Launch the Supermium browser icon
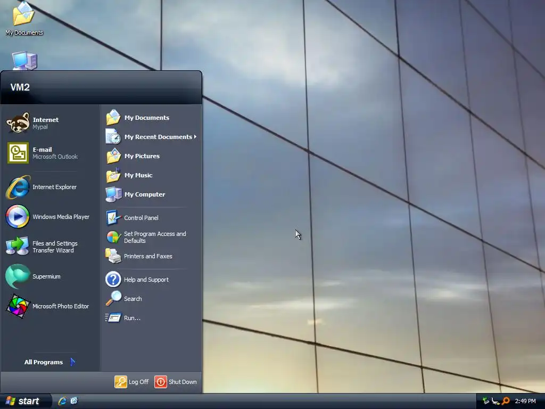 [x=18, y=276]
